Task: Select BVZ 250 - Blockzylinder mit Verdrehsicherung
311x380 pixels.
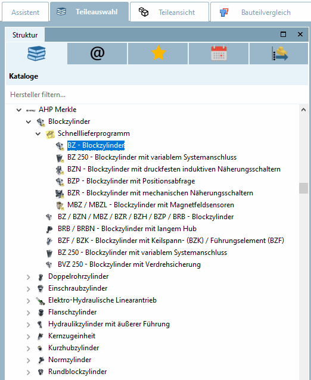Action: coord(129,264)
